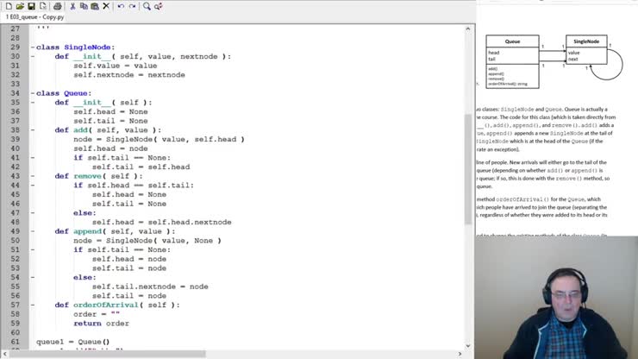This screenshot has width=638, height=359.
Task: Collapse the class SingleNode fold marker
Action: (x=33, y=47)
